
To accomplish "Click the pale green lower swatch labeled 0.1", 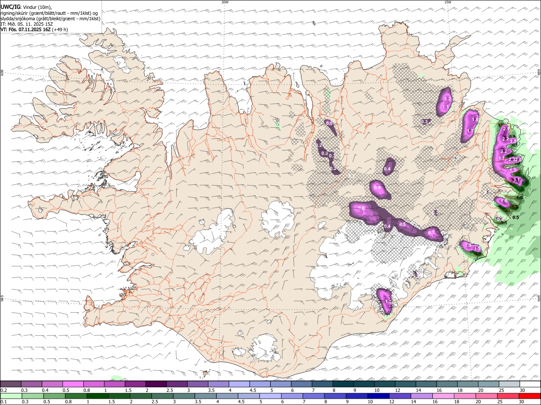I will 11,396.
